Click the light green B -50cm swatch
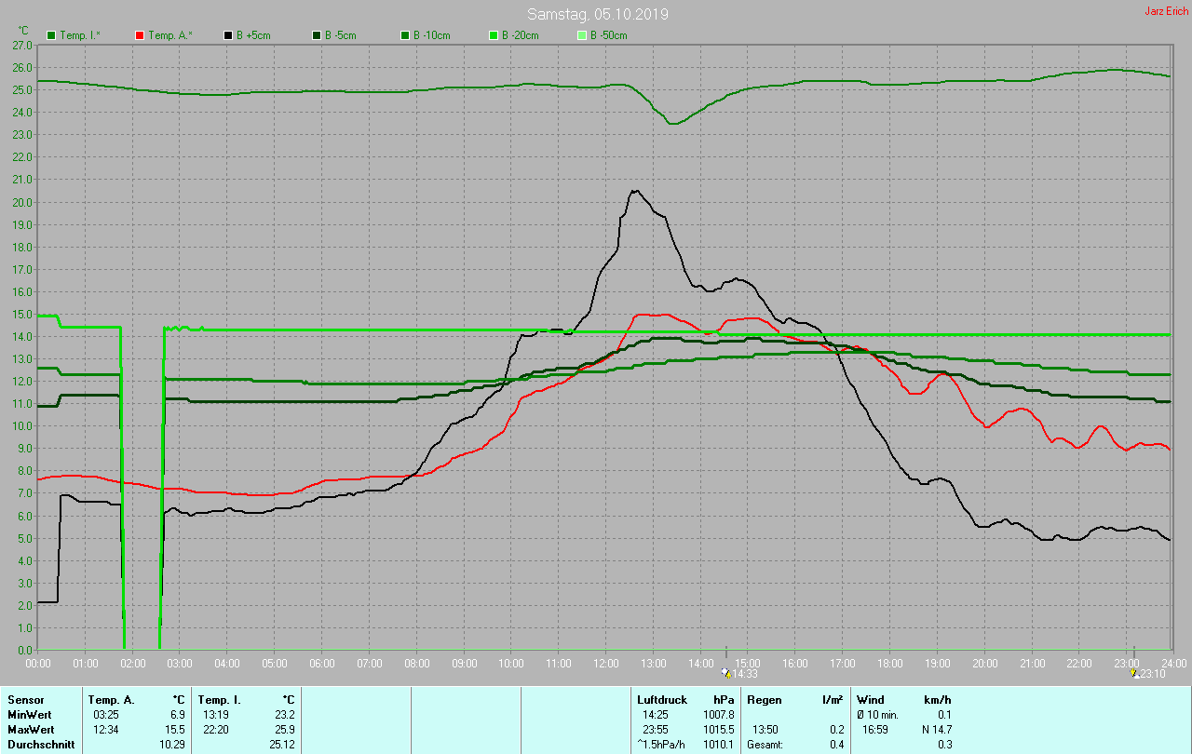 click(x=582, y=35)
